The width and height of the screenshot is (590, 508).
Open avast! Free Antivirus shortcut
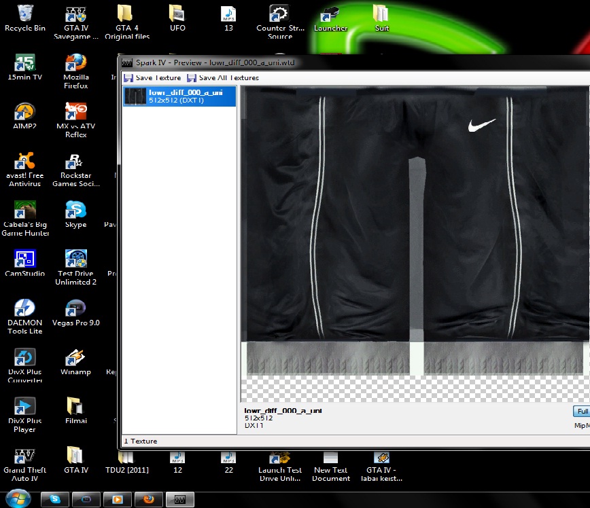click(25, 169)
